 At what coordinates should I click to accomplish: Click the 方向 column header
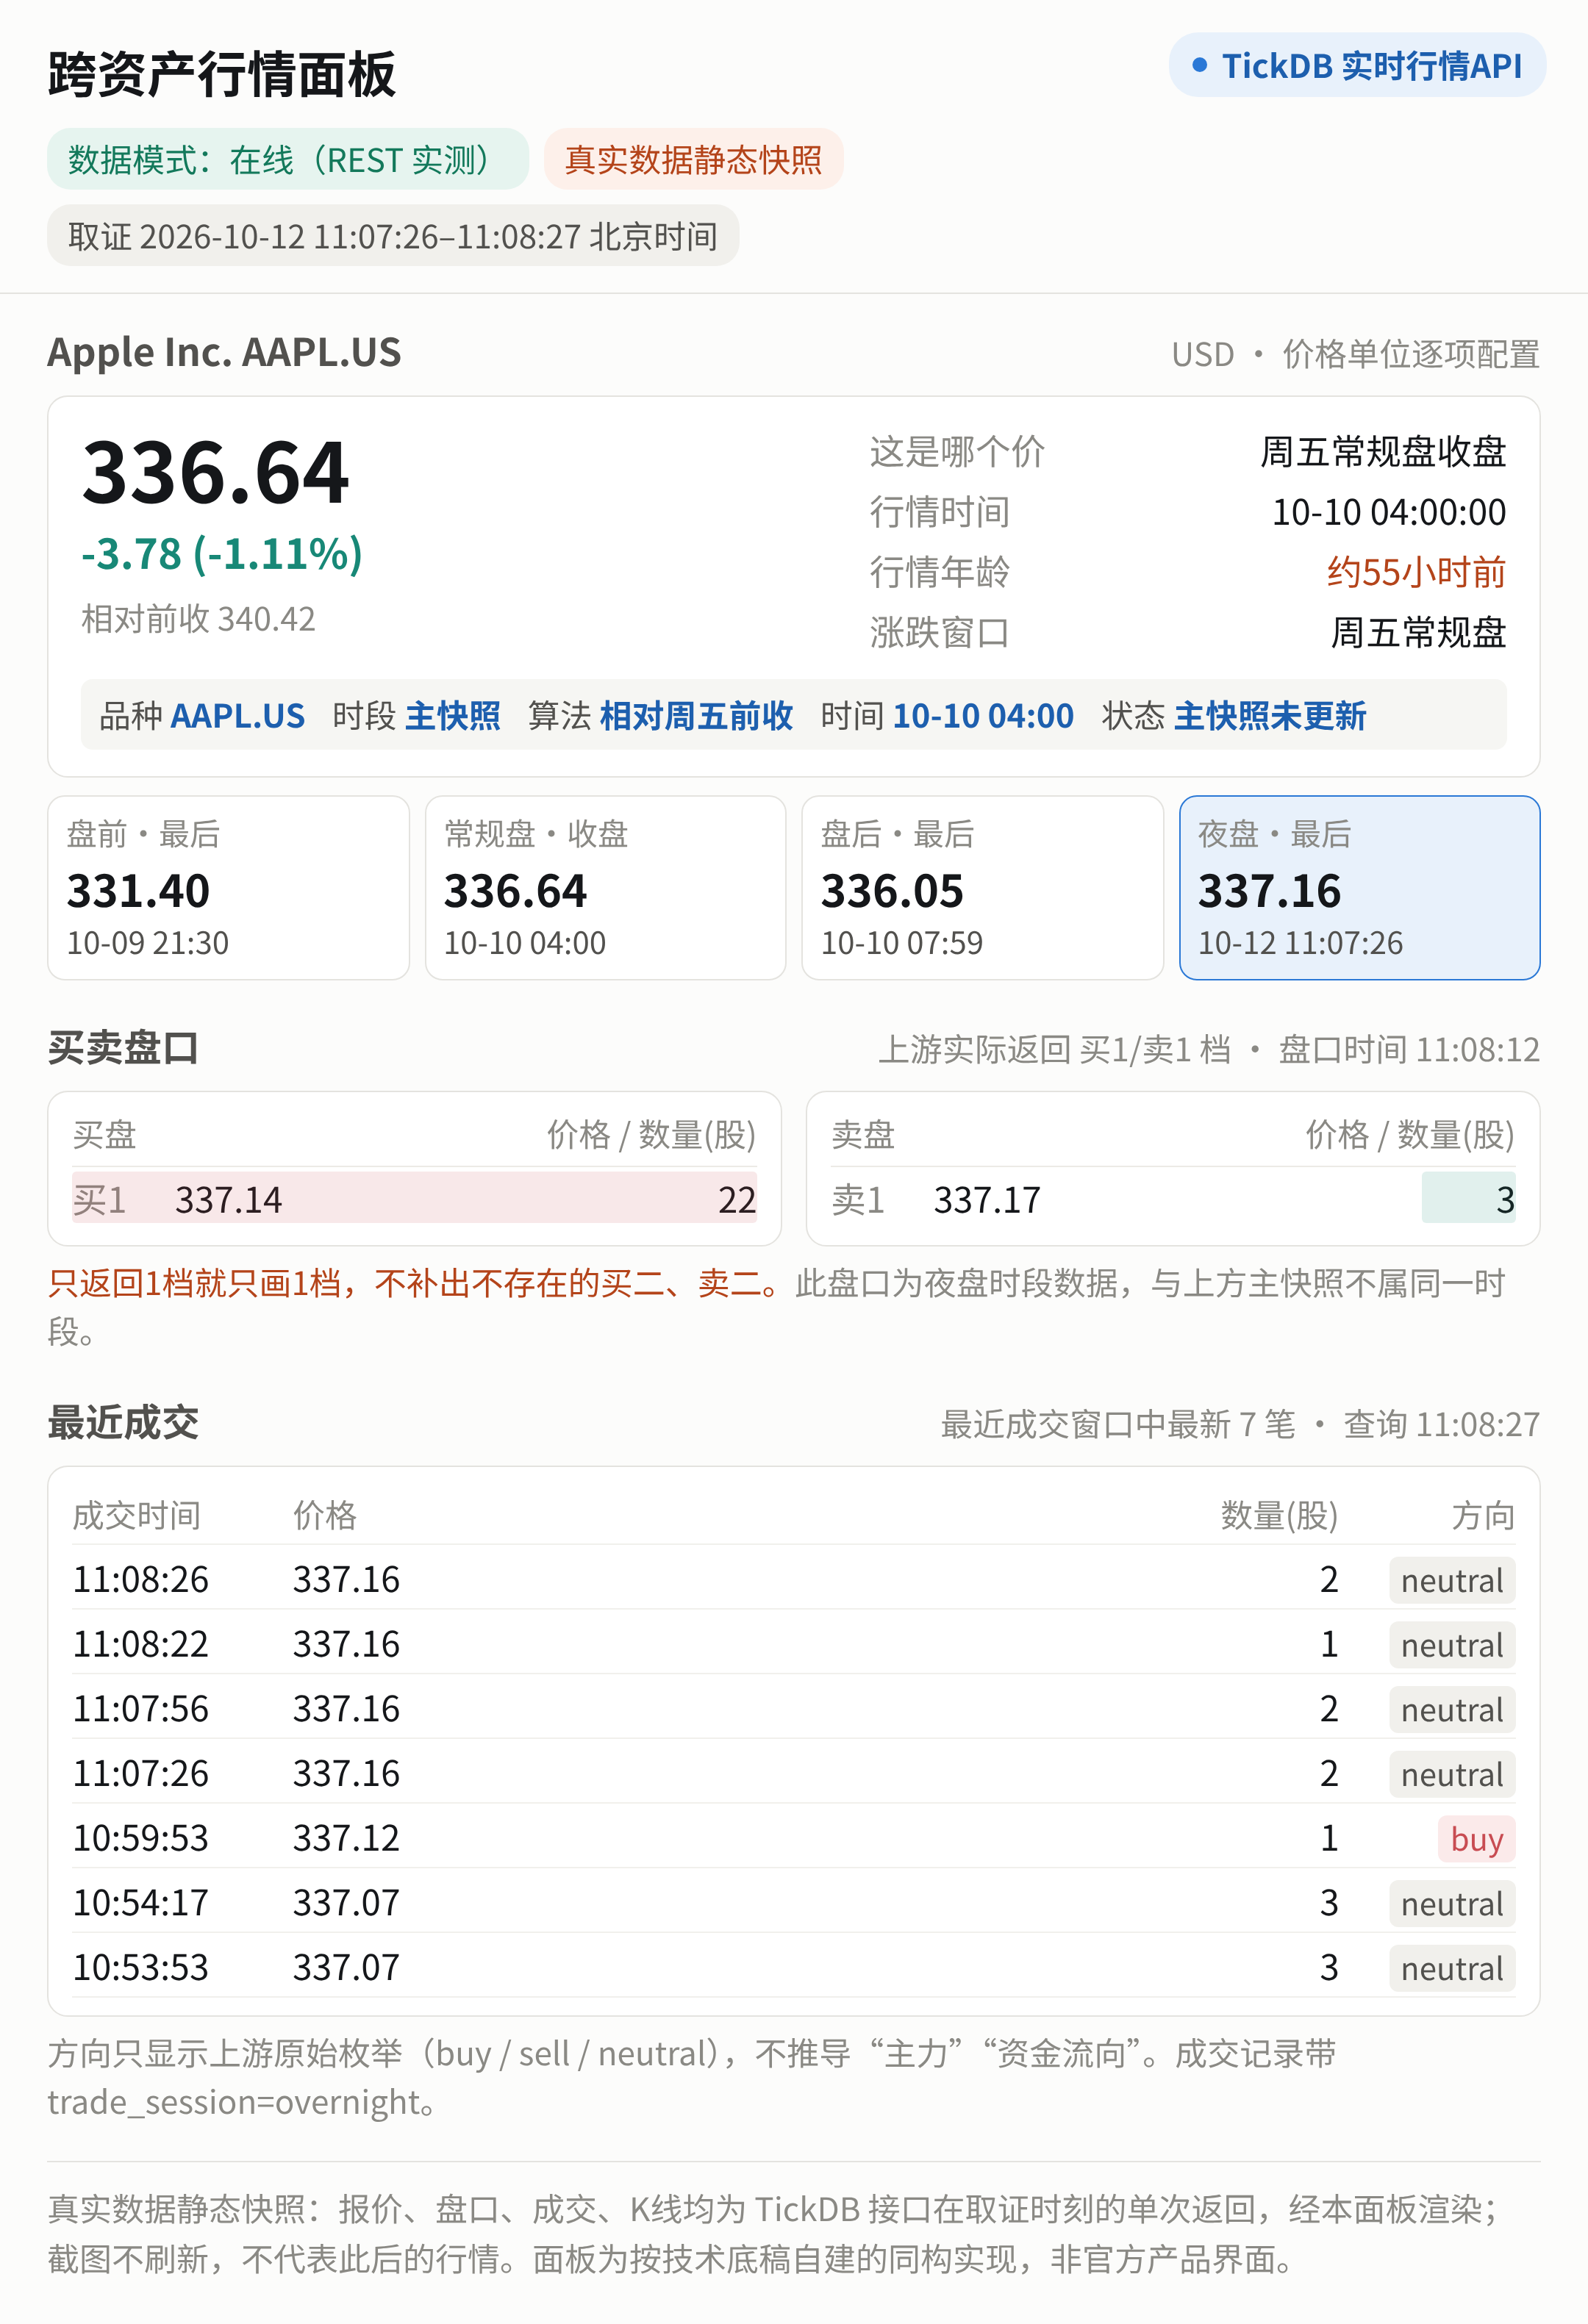(x=1483, y=1515)
